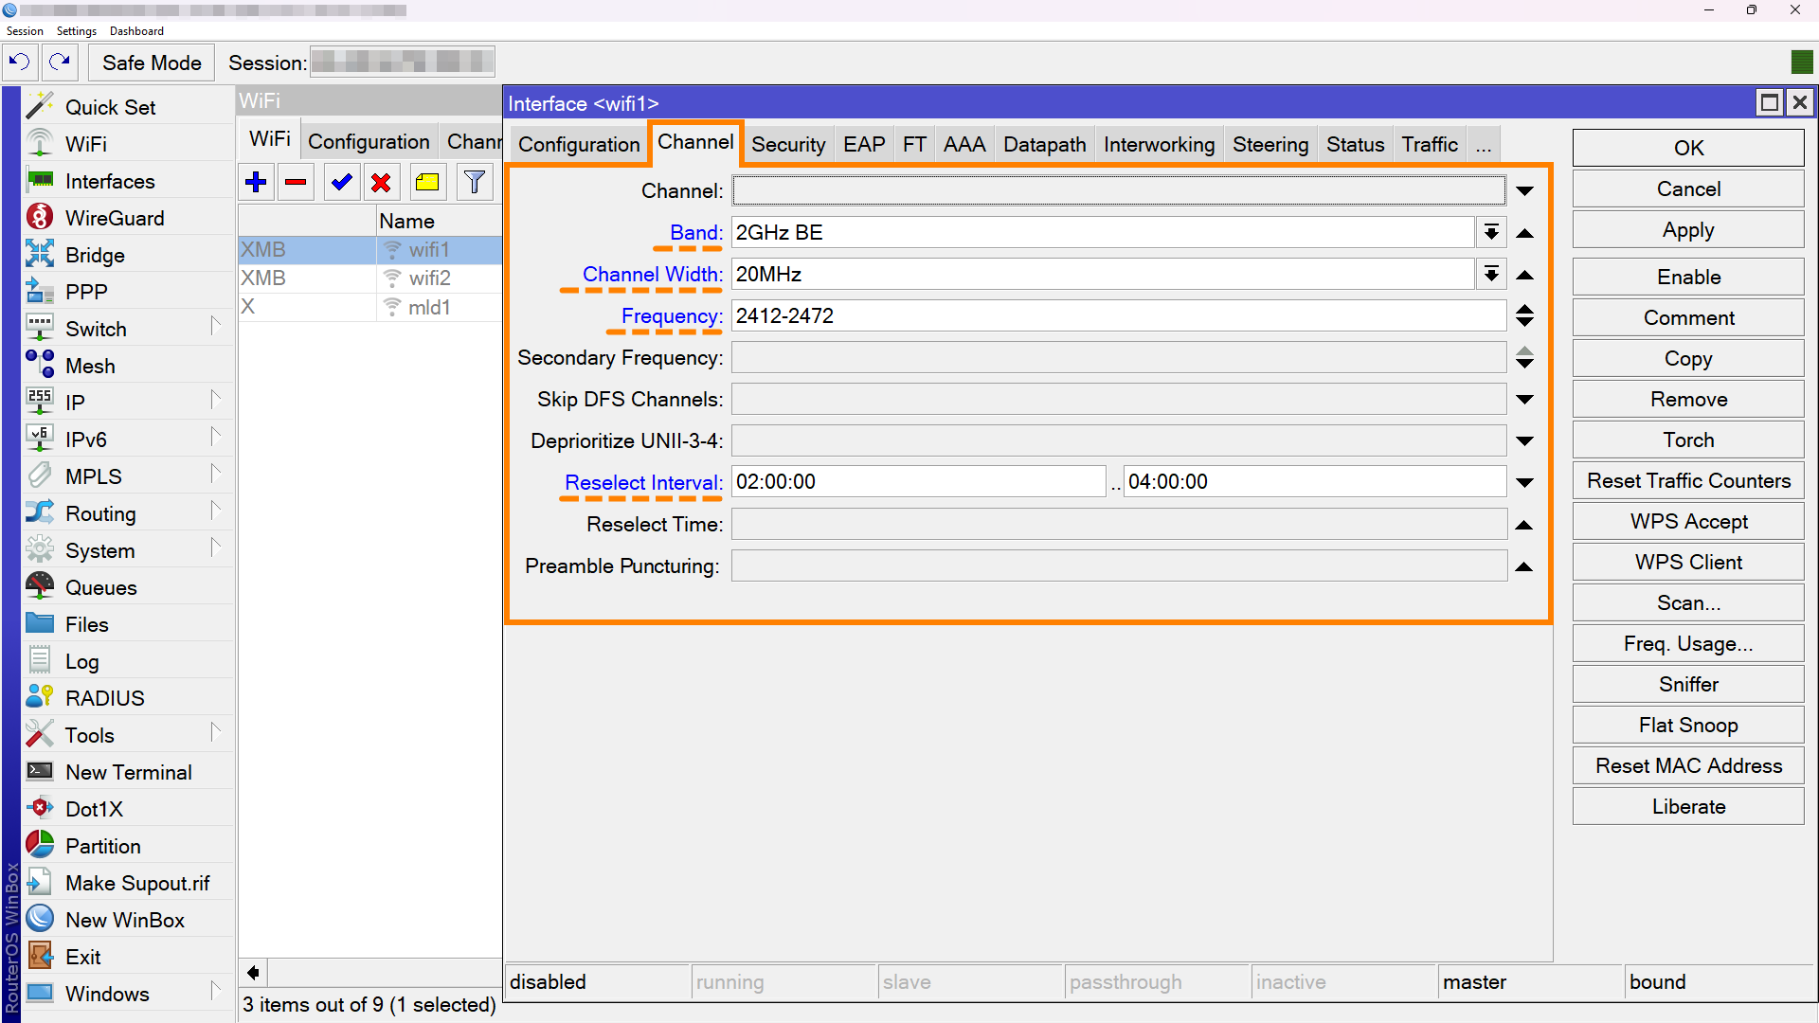Show more tabs with ellipsis
The height and width of the screenshot is (1023, 1819).
tap(1483, 144)
